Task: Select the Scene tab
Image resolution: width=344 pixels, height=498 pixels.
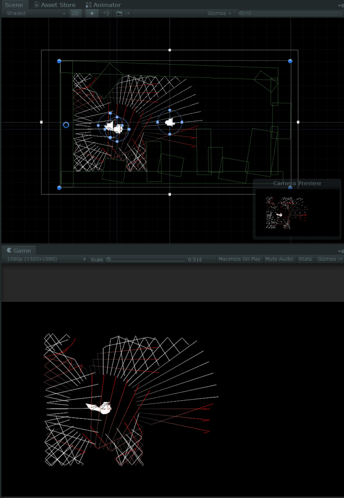Action: coord(14,5)
